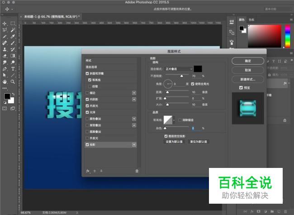Screen dimensions: 294x215
Task: Open the contour picker dropdown arrow
Action: click(174, 120)
